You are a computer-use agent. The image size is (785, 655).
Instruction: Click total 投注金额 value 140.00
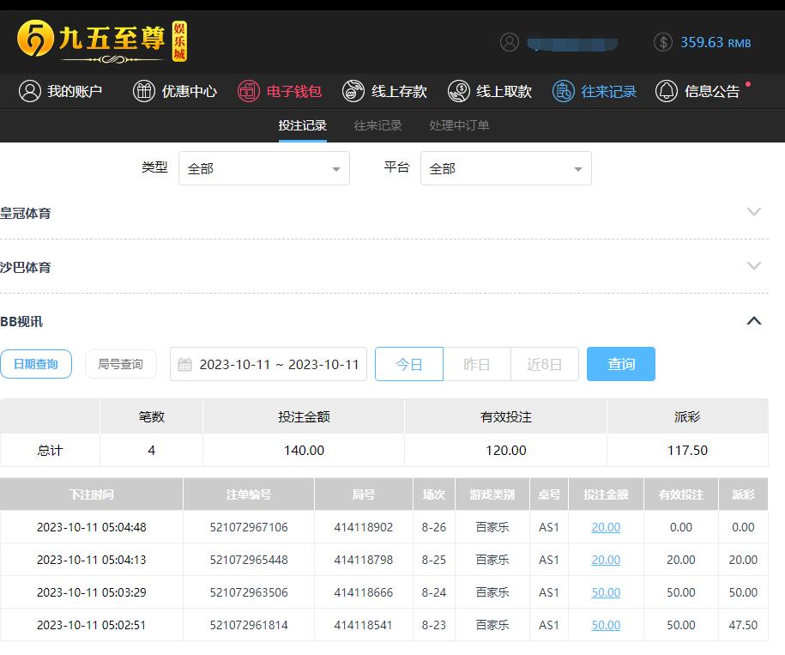pos(304,450)
